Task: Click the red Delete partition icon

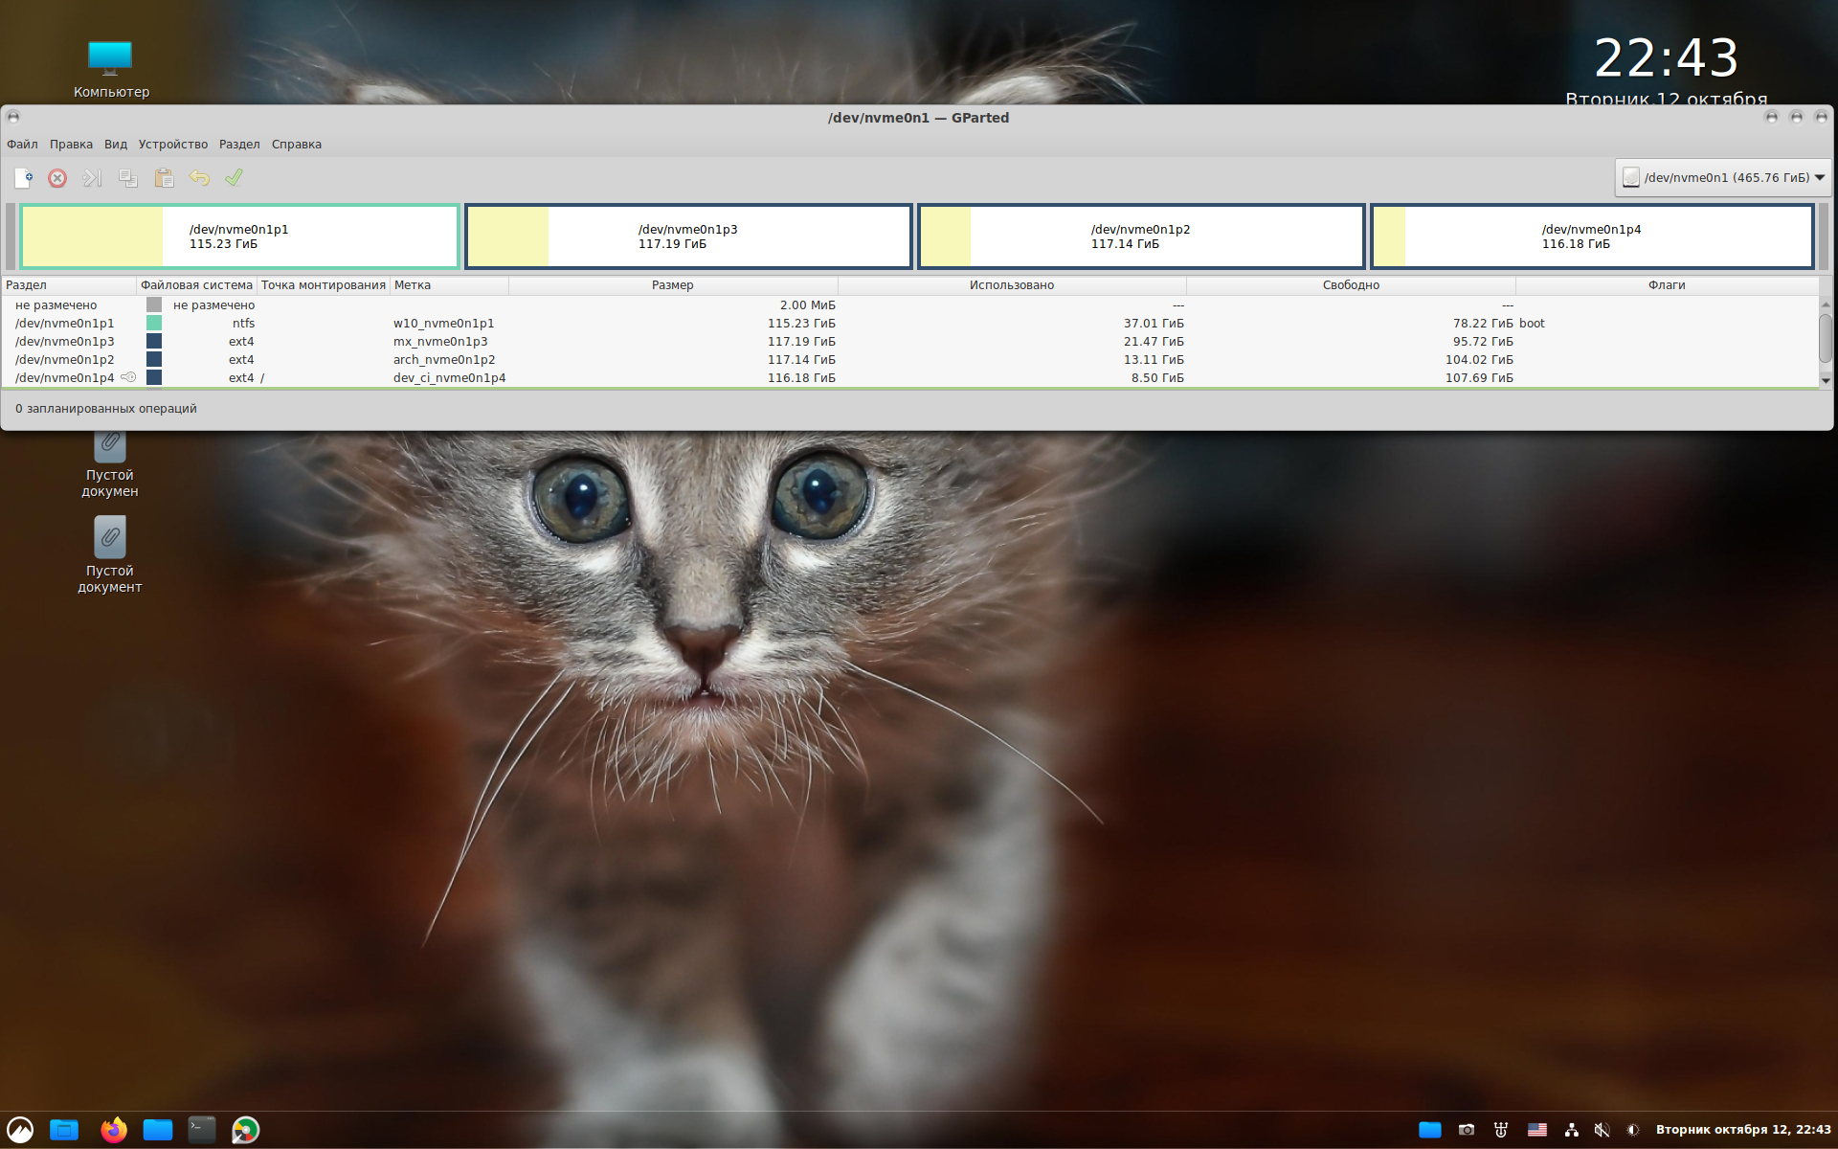Action: (57, 178)
